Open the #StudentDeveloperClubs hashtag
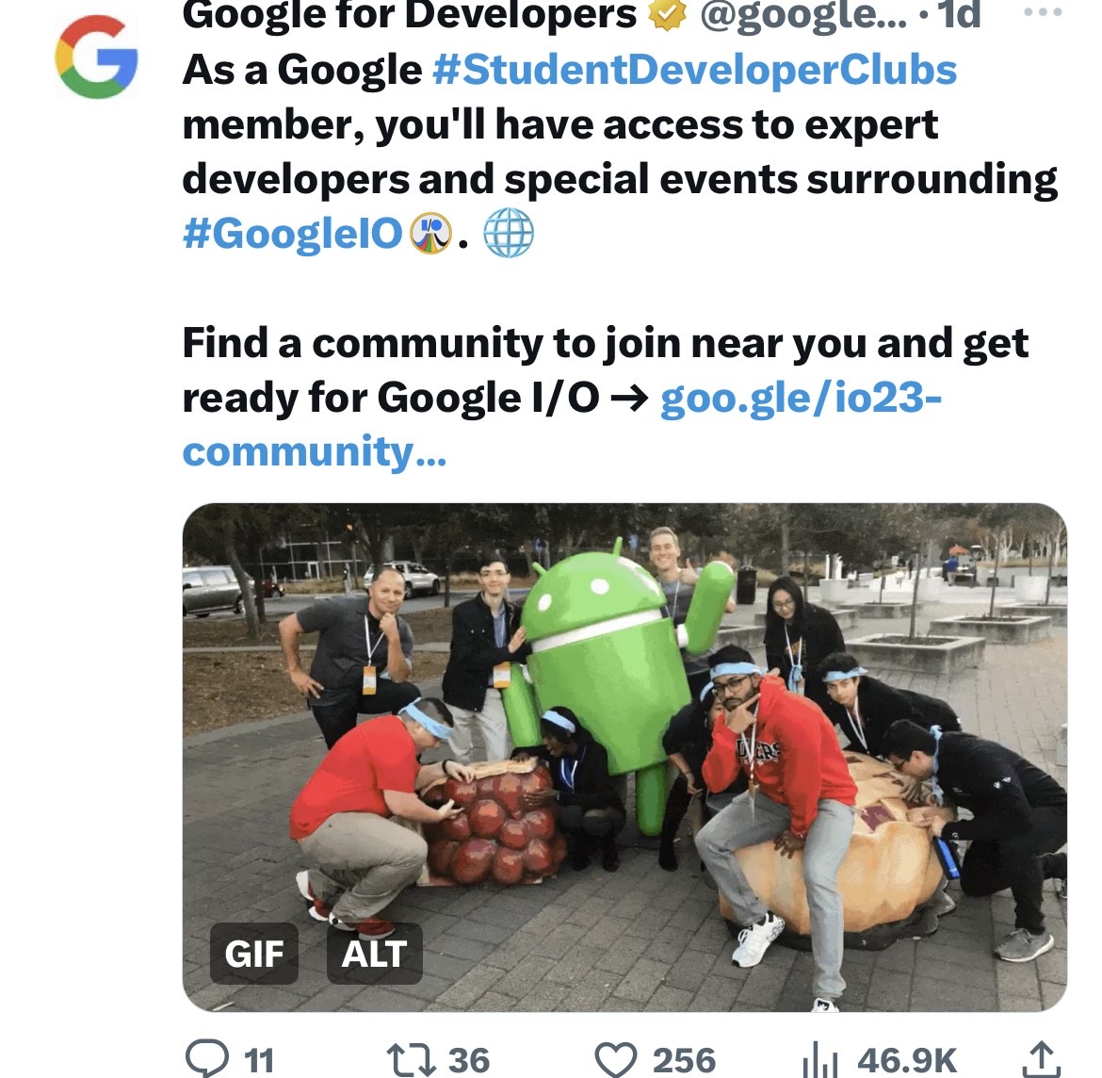The image size is (1102, 1078). (x=694, y=70)
